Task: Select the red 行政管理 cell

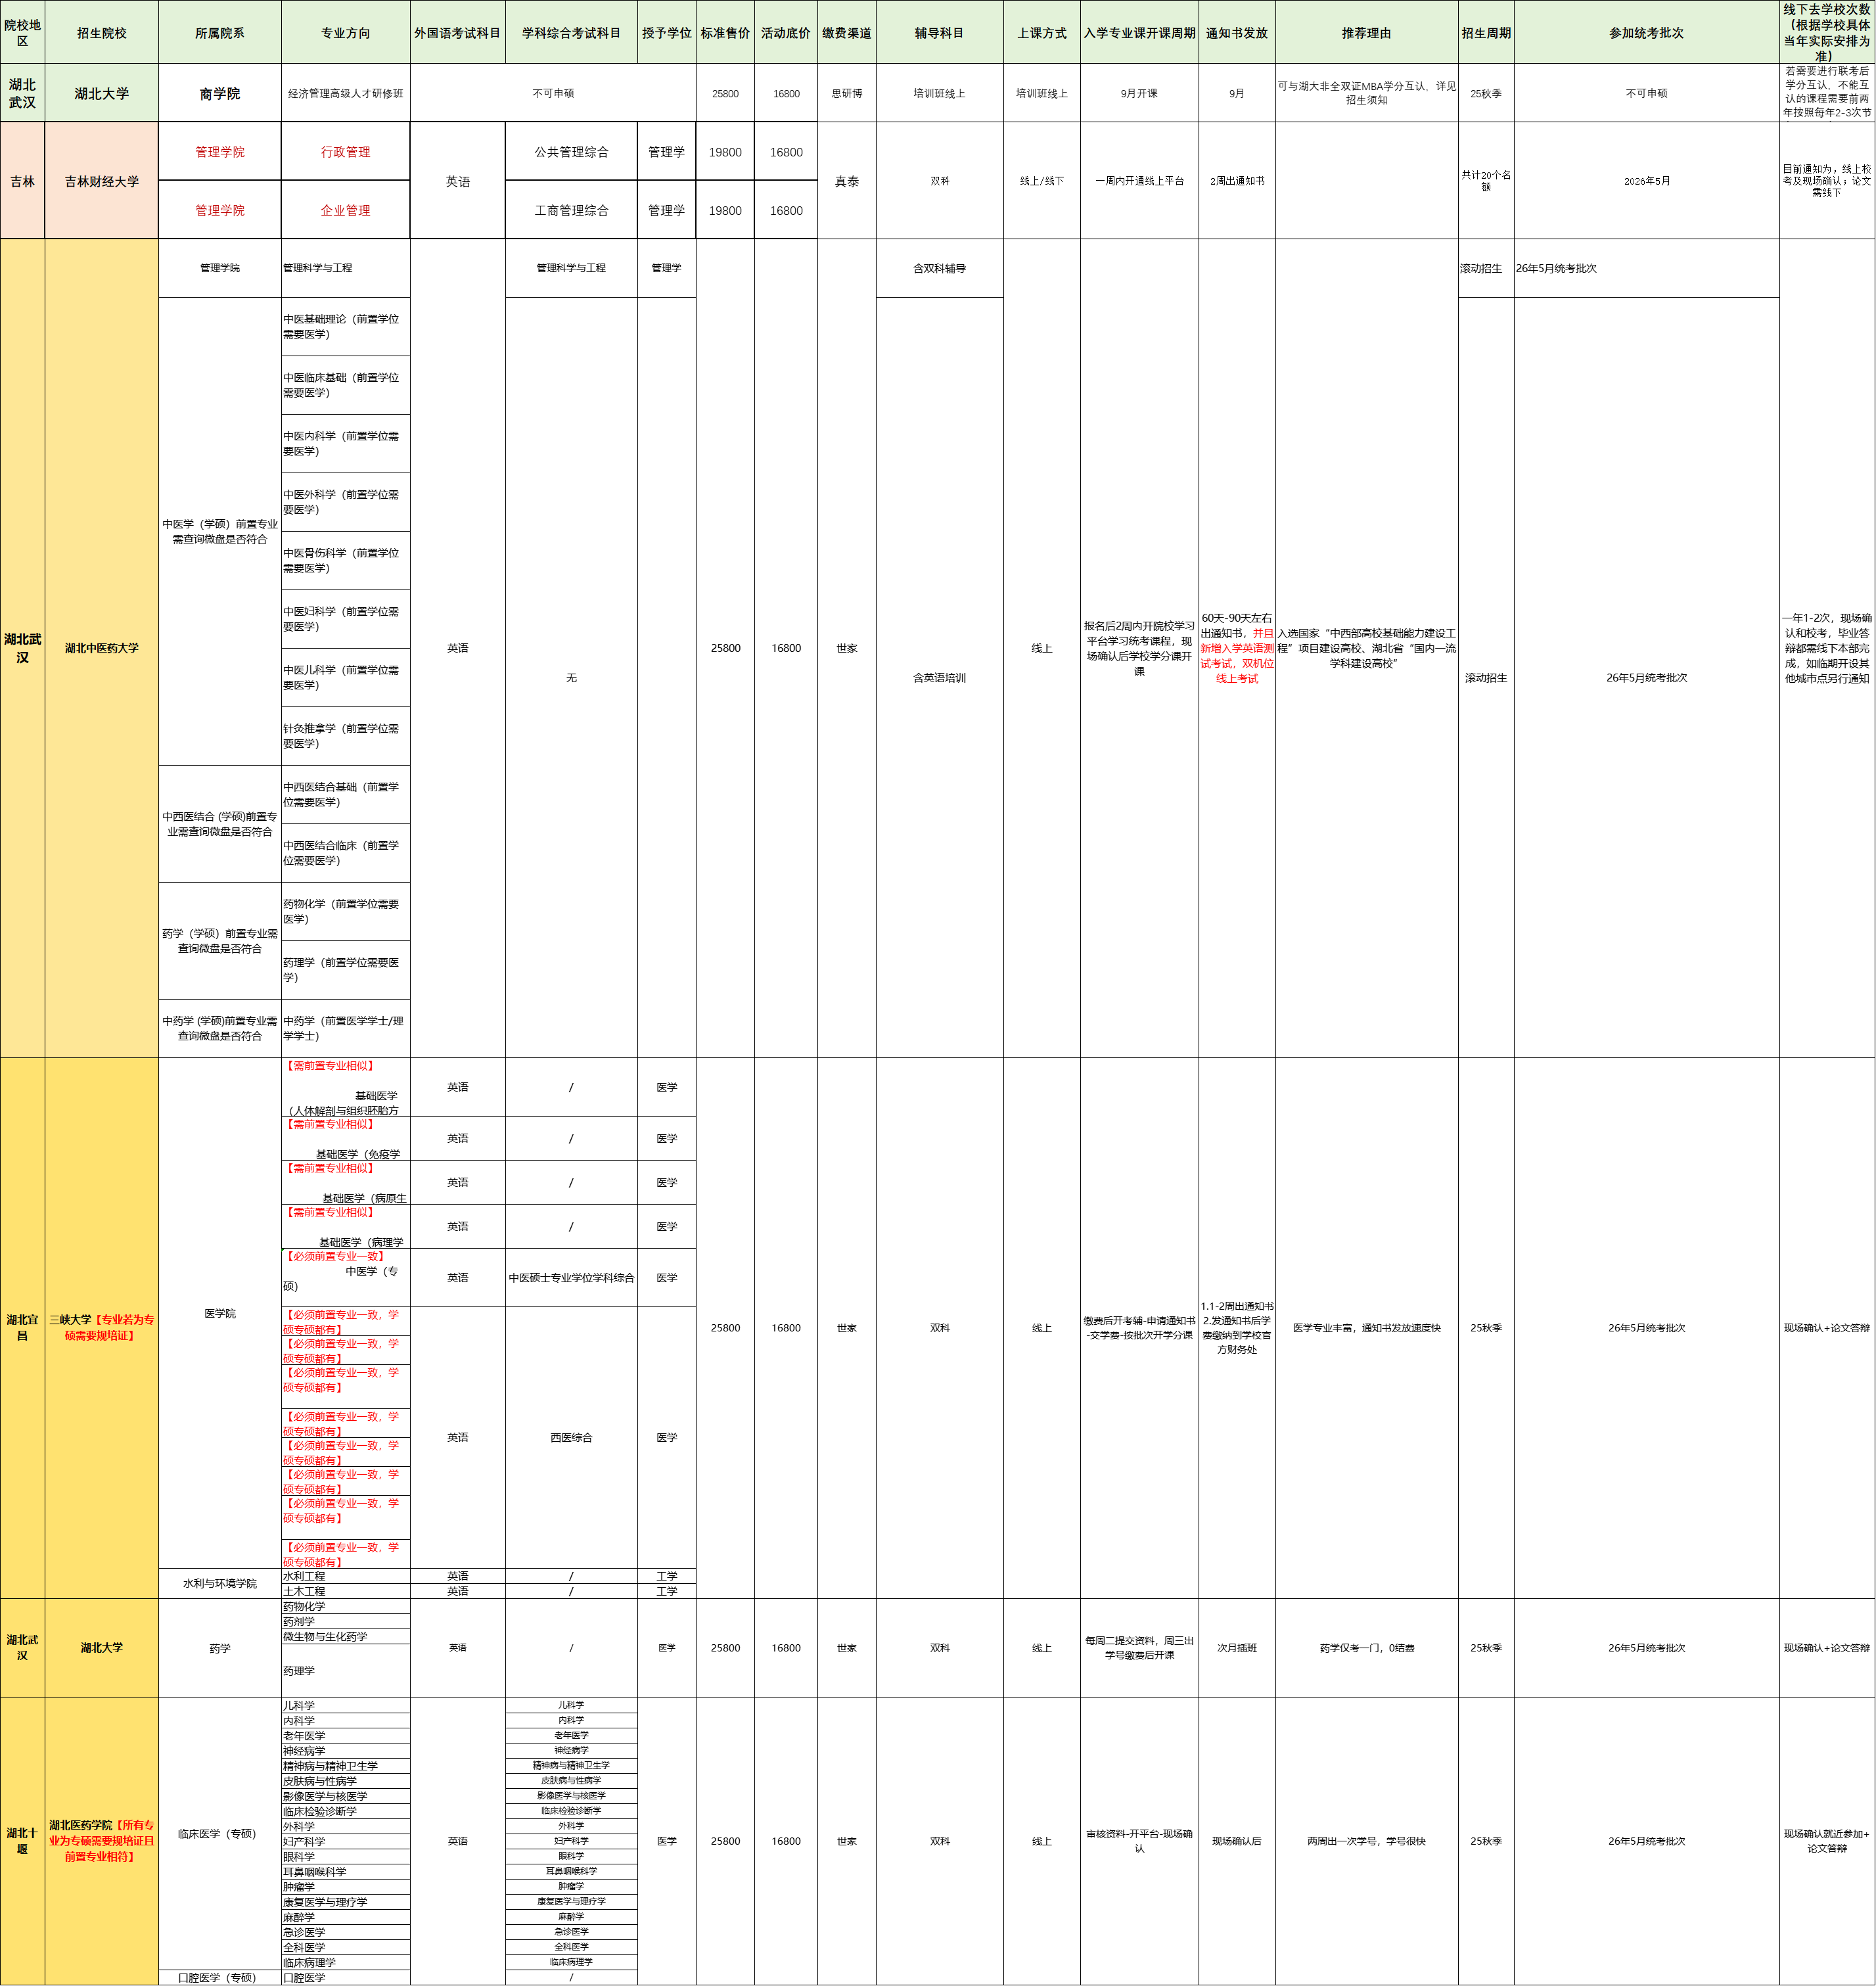Action: [x=345, y=152]
